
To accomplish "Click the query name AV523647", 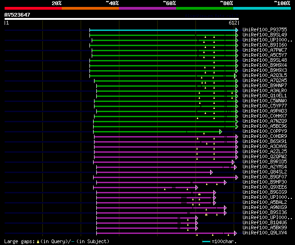I will (x=18, y=15).
